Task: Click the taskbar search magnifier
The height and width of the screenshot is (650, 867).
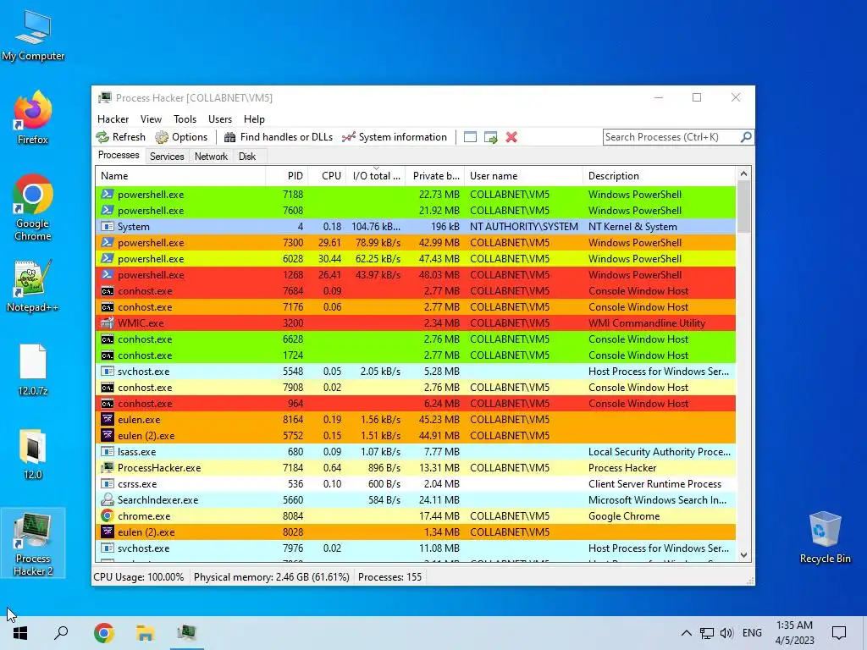Action: pos(61,633)
